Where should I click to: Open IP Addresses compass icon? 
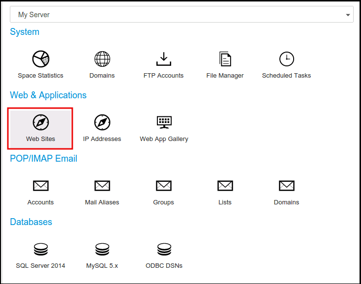[102, 122]
